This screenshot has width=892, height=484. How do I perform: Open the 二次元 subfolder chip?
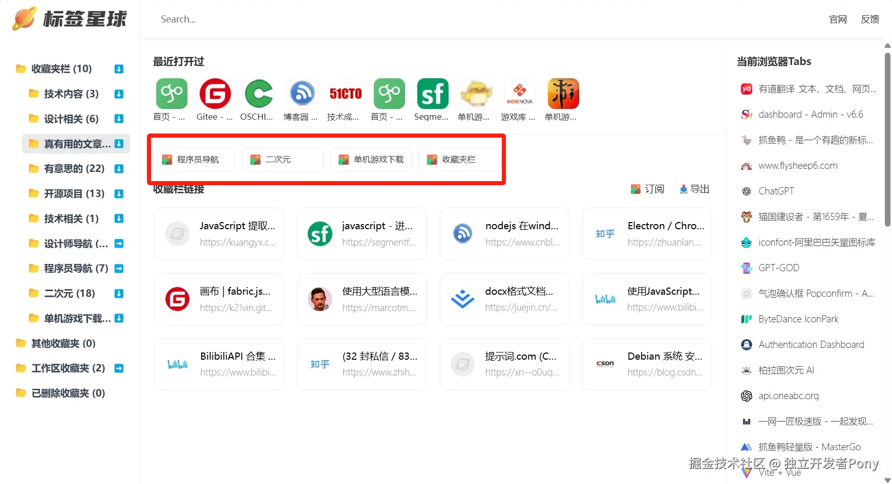point(283,160)
